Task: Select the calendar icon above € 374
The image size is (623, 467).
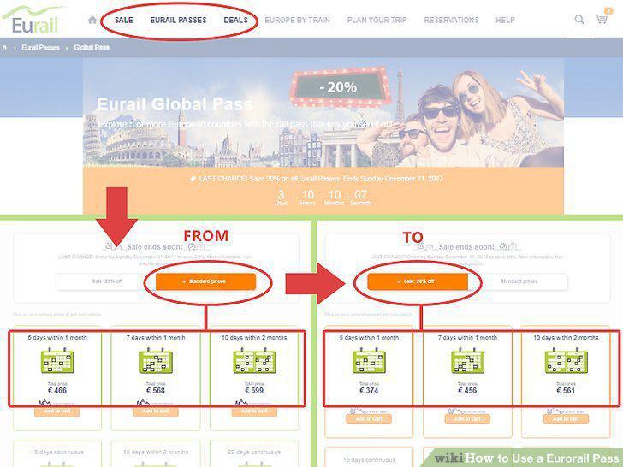Action: point(369,360)
